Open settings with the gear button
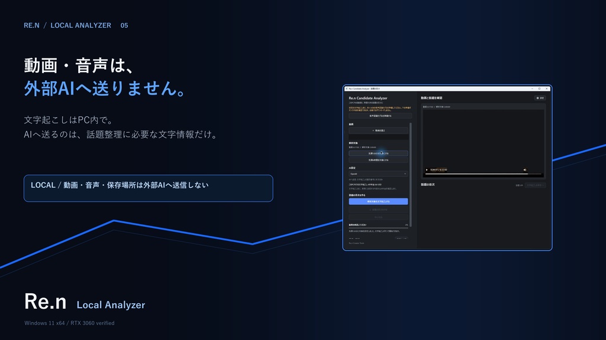The width and height of the screenshot is (606, 340). (x=540, y=98)
